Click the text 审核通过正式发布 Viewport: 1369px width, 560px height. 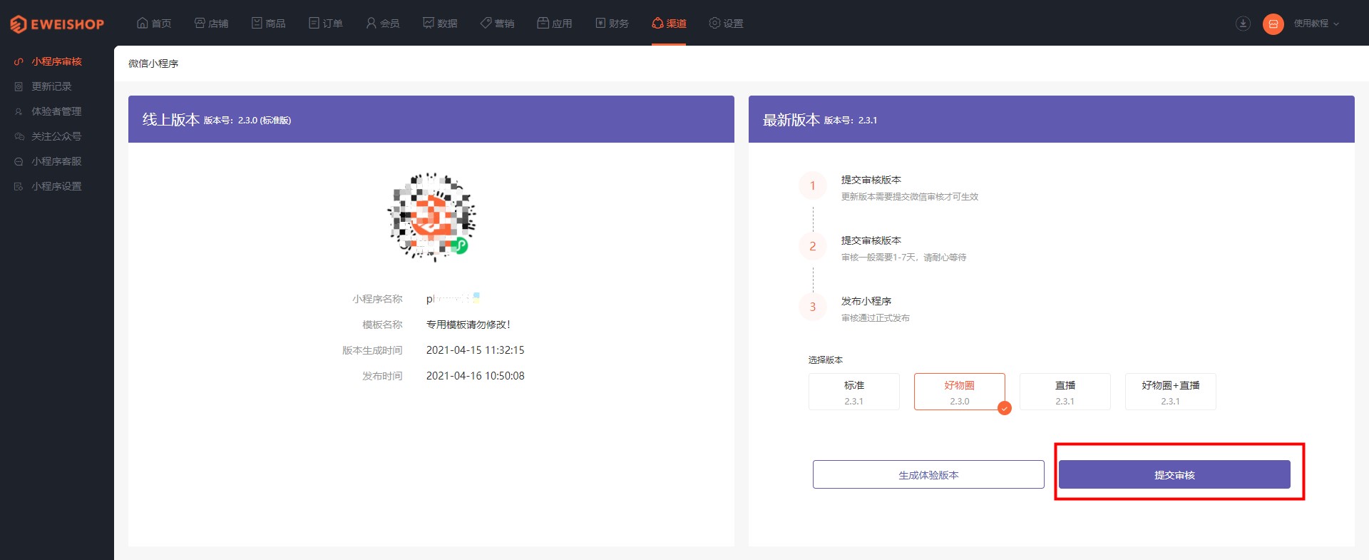click(876, 318)
